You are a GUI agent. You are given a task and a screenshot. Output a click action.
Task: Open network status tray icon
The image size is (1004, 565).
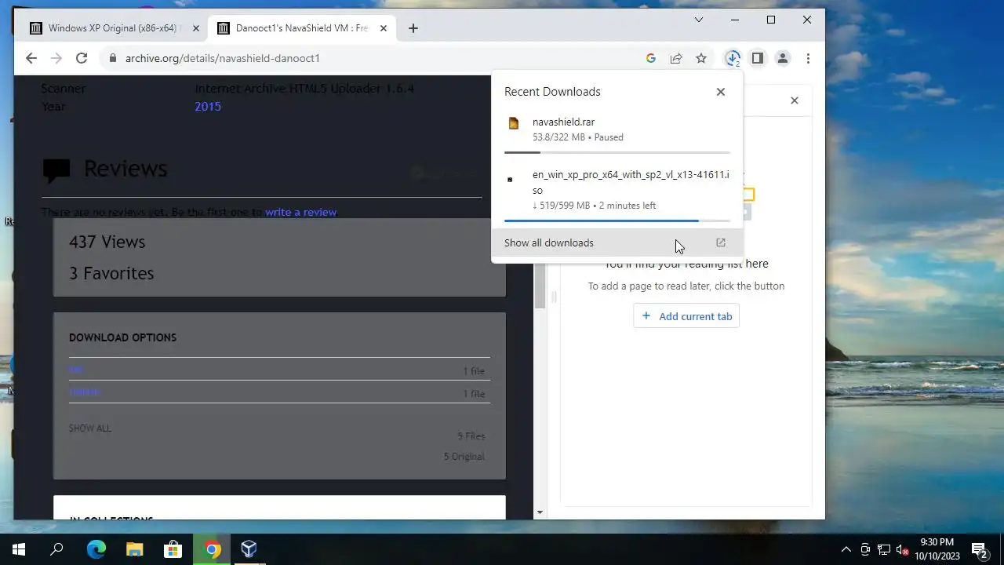click(x=884, y=549)
